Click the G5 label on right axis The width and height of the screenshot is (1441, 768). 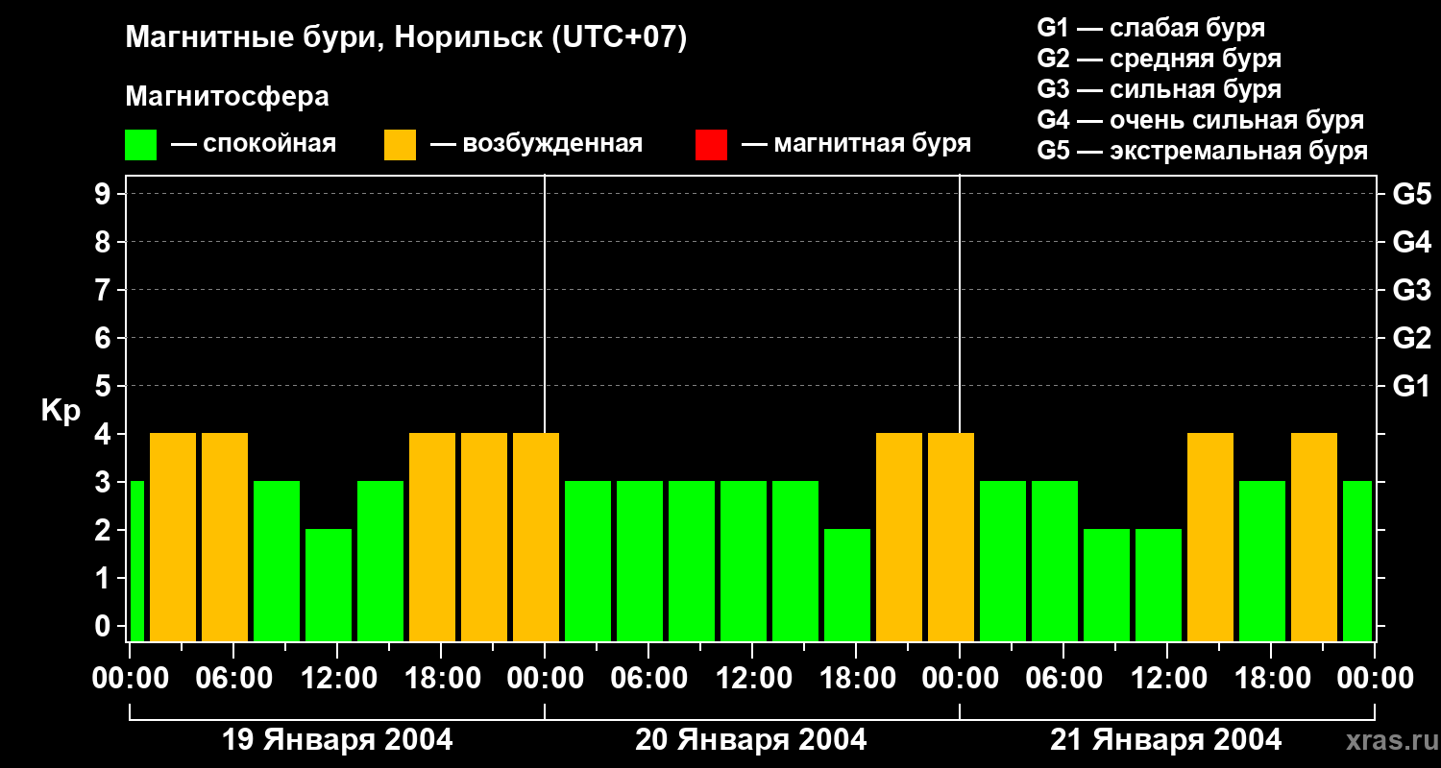click(x=1411, y=195)
